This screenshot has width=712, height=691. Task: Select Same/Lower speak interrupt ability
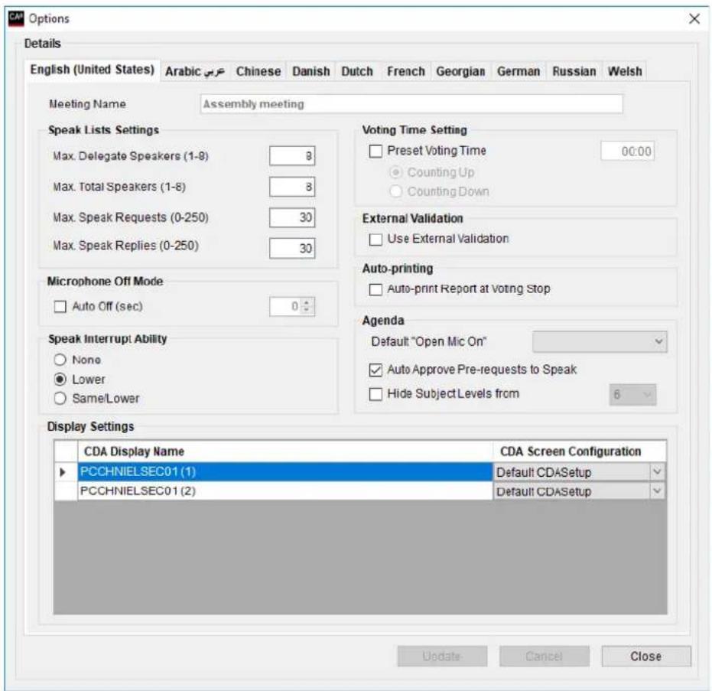pyautogui.click(x=60, y=399)
